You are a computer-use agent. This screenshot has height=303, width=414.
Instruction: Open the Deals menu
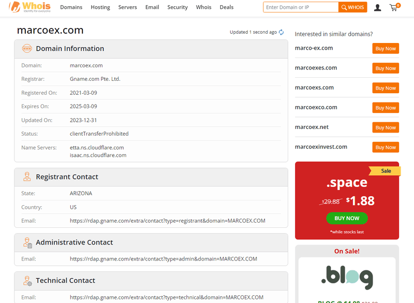[227, 7]
